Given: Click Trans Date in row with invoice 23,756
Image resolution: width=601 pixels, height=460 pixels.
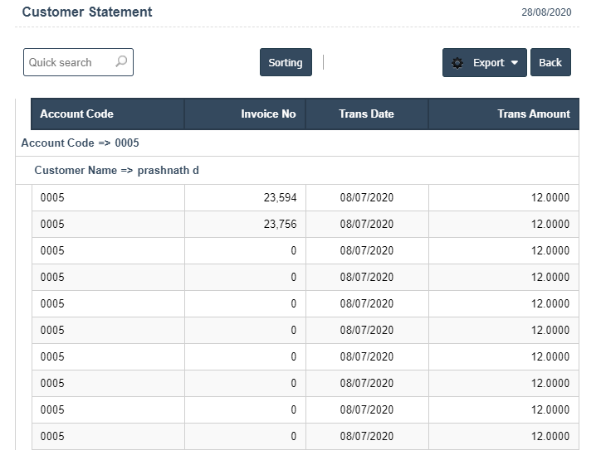Looking at the screenshot, I should pyautogui.click(x=366, y=225).
